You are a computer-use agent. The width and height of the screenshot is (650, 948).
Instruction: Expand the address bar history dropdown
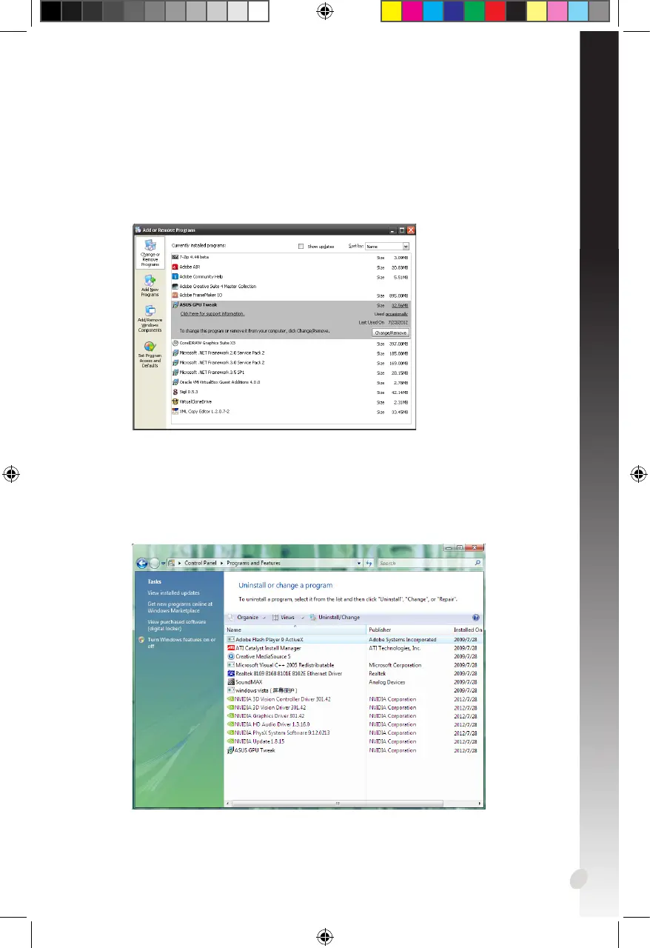click(x=359, y=563)
